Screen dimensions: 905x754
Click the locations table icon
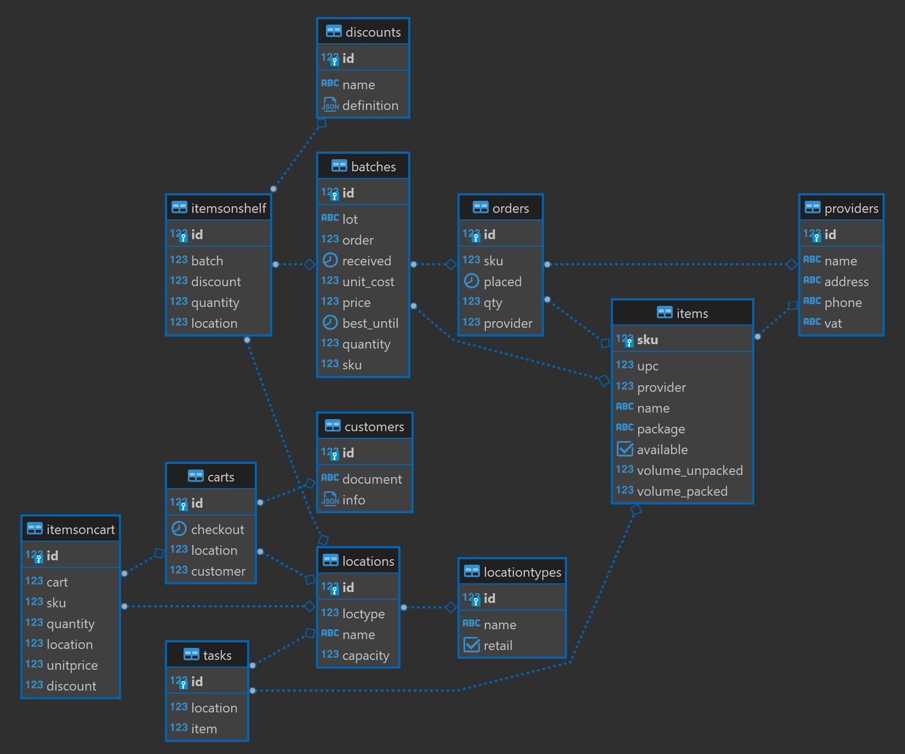point(330,560)
